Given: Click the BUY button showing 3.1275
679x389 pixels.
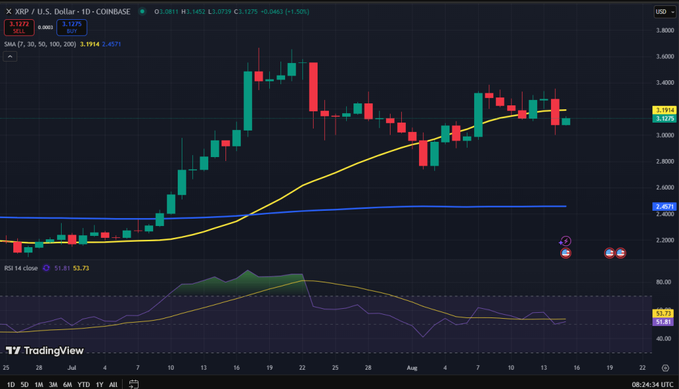Looking at the screenshot, I should pyautogui.click(x=71, y=27).
